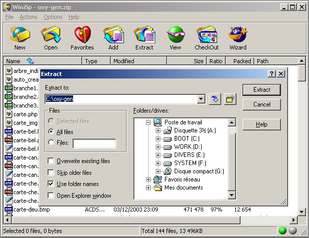
Task: Select the Disque compact (G:) CD icon
Action: click(x=168, y=171)
